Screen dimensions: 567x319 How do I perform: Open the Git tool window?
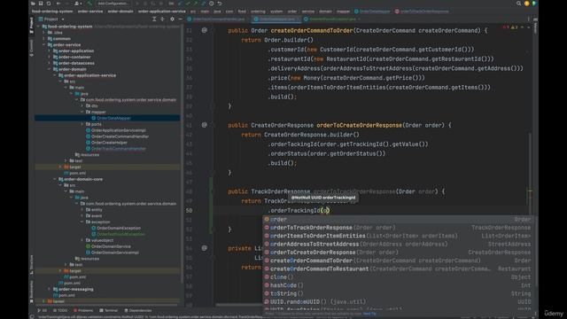pos(43,310)
